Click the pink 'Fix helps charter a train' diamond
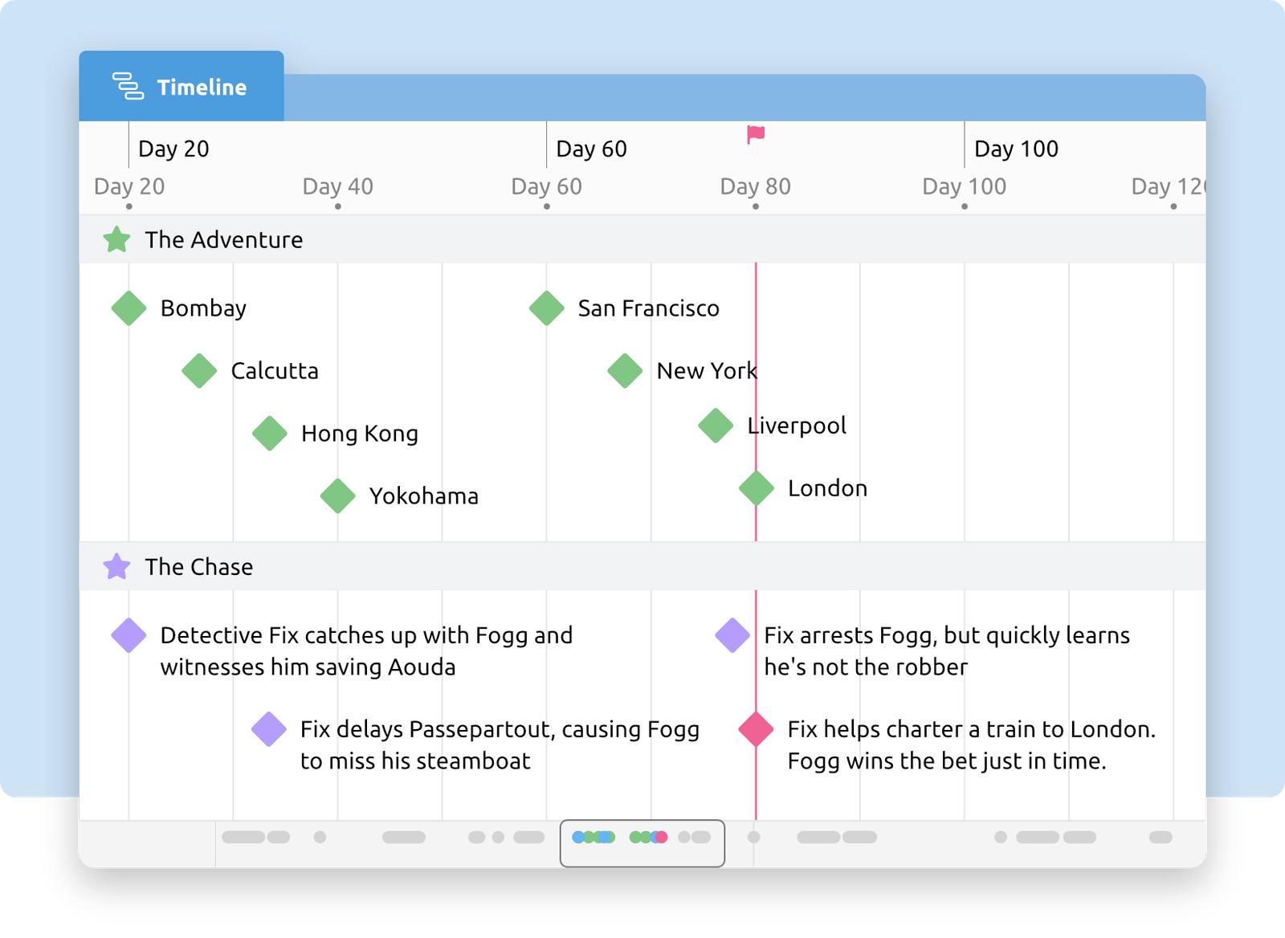Viewport: 1285px width, 938px height. click(x=754, y=729)
